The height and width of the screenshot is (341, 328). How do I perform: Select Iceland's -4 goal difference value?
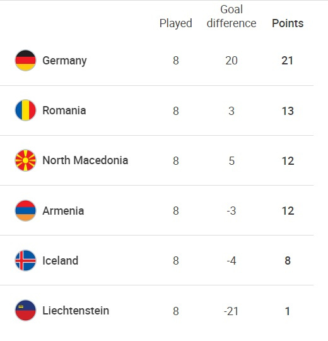[x=231, y=261]
